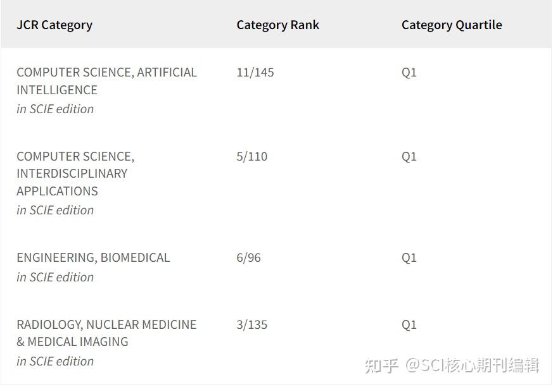Click the 5/110 rank value
The image size is (553, 387).
[252, 156]
